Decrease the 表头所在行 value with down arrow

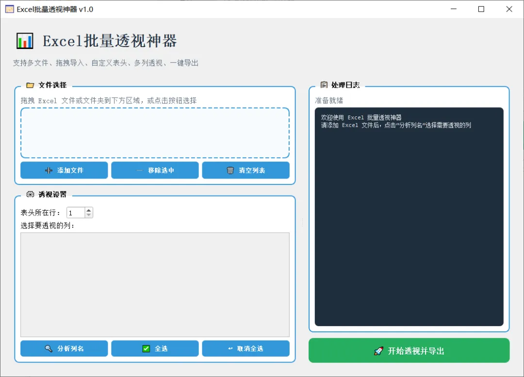[x=89, y=215]
